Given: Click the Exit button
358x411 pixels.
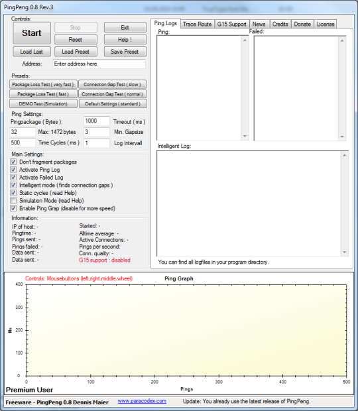Looking at the screenshot, I should (x=125, y=28).
